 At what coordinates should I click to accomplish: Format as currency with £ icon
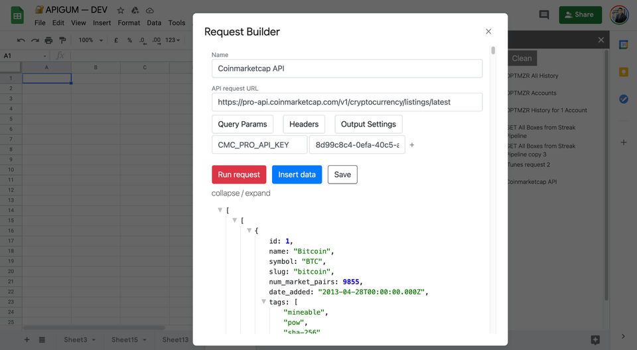point(116,40)
